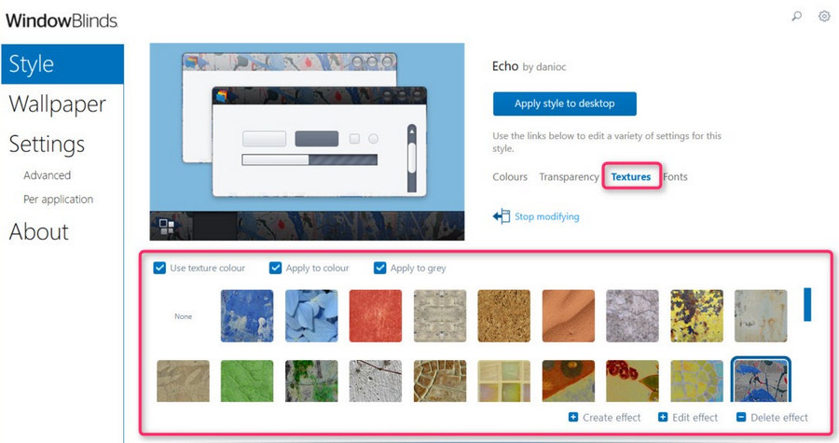This screenshot has width=839, height=443.
Task: Select the blue flower petals texture
Action: pos(311,315)
